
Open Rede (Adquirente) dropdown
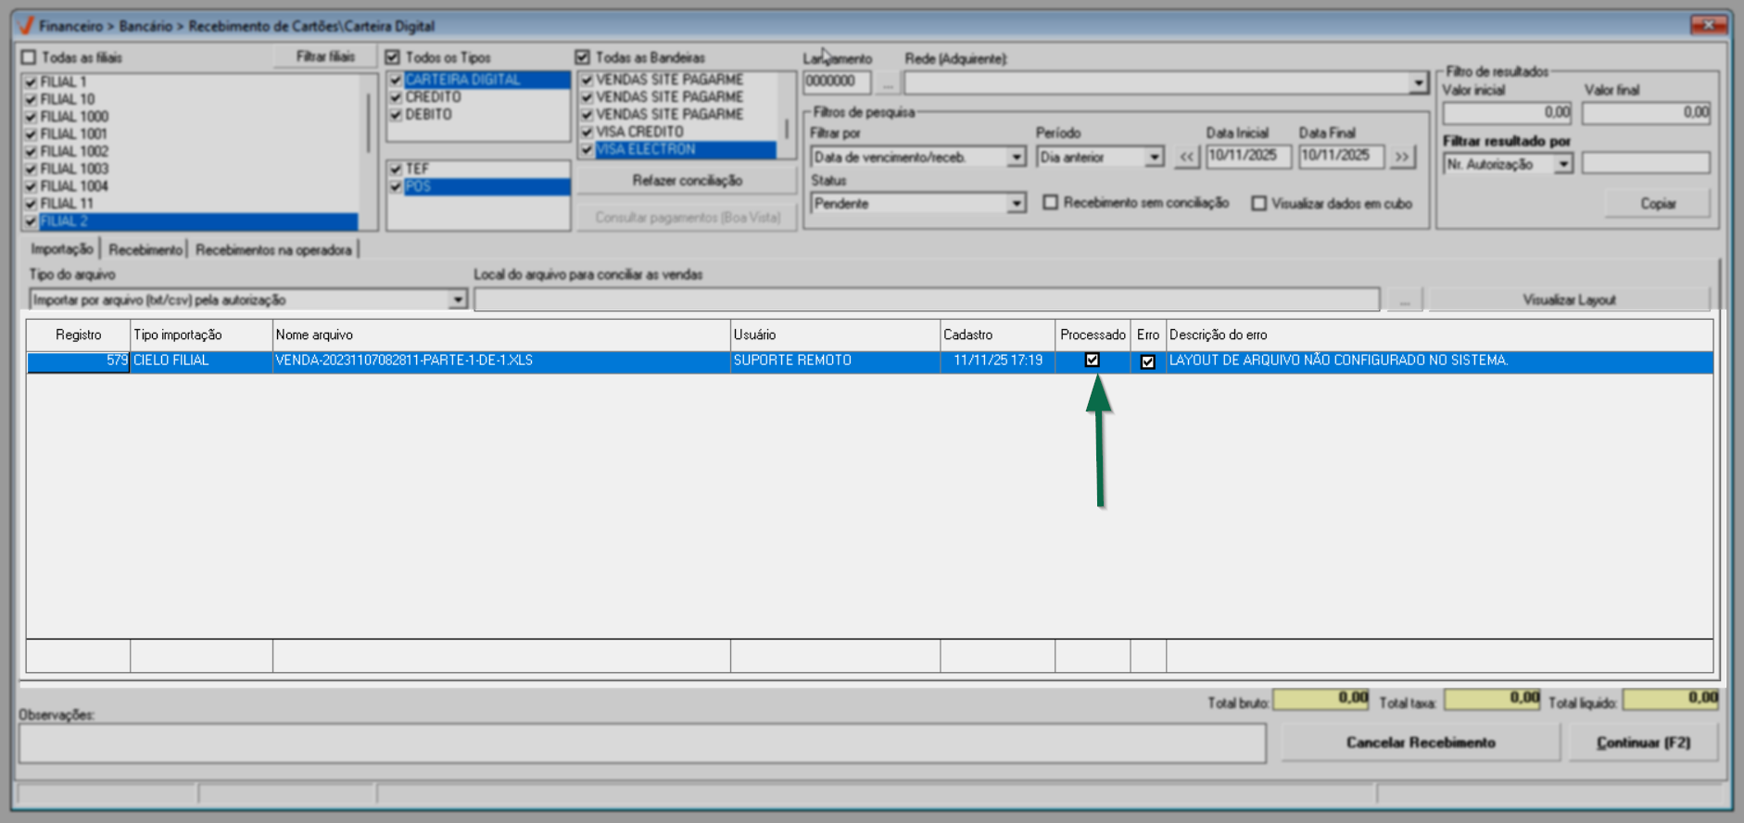pyautogui.click(x=1419, y=83)
